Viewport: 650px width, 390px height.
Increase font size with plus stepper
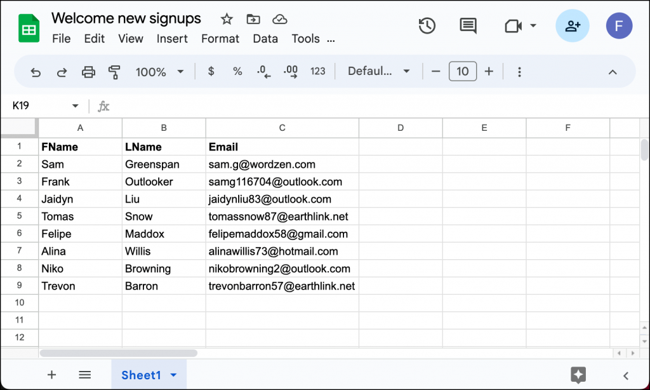489,71
